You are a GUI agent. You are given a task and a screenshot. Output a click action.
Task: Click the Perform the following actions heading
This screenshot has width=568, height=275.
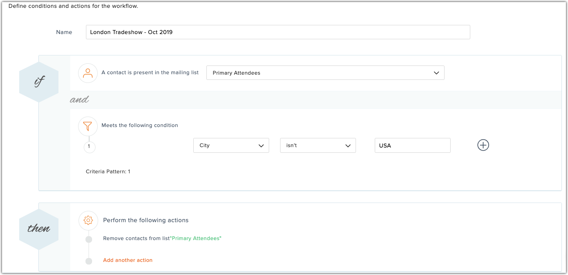pos(146,220)
